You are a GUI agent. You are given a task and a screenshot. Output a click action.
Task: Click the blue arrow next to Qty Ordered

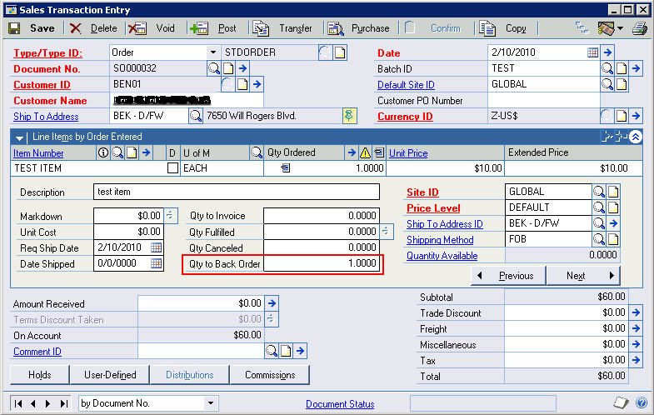pos(352,152)
